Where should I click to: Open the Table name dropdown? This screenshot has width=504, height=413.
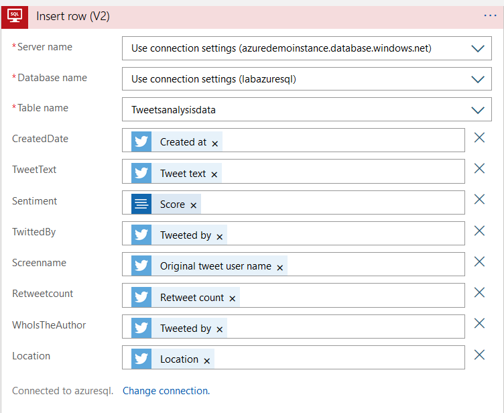[x=477, y=110]
